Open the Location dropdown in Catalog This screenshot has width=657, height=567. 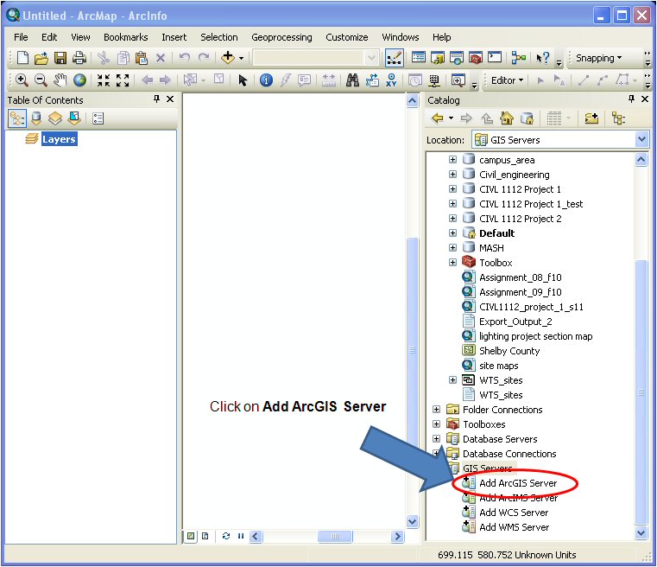click(x=641, y=139)
